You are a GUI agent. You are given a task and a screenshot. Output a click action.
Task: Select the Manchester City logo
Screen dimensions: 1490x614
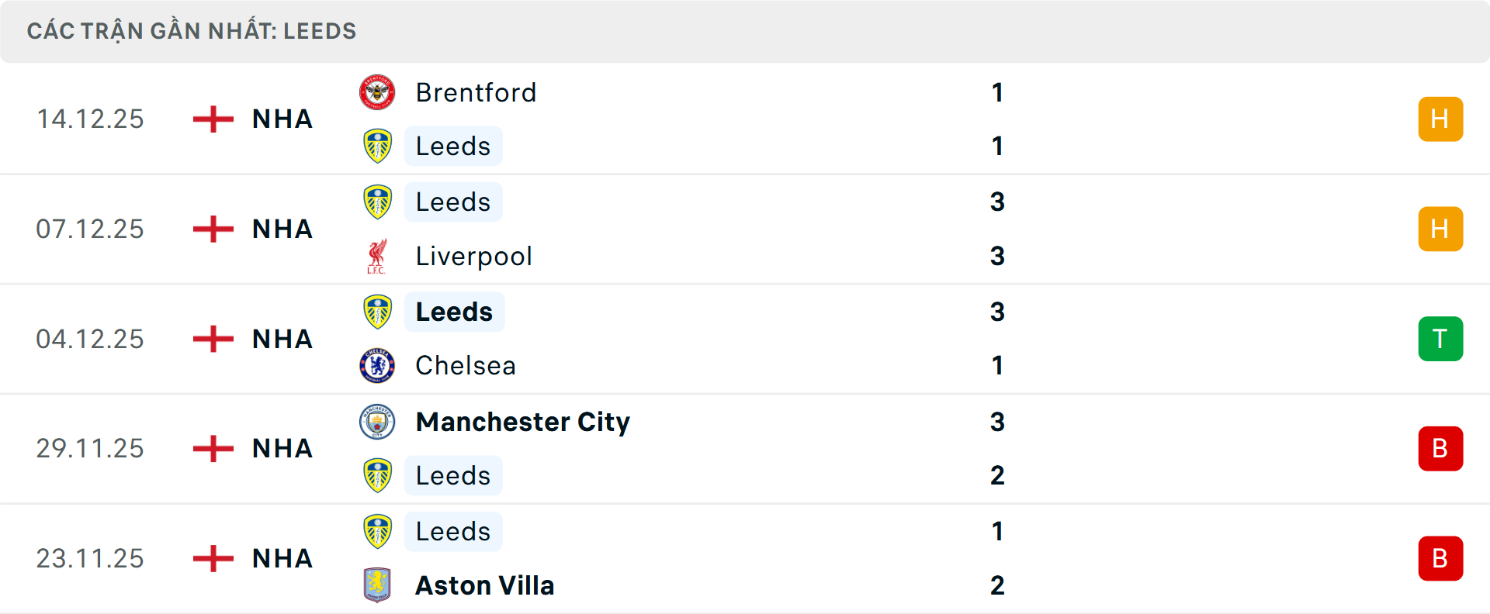coord(377,423)
